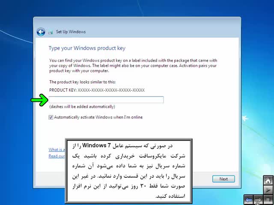Click the sample PRODUCT KEY XXXXX text
The width and height of the screenshot is (274, 205).
[x=97, y=90]
